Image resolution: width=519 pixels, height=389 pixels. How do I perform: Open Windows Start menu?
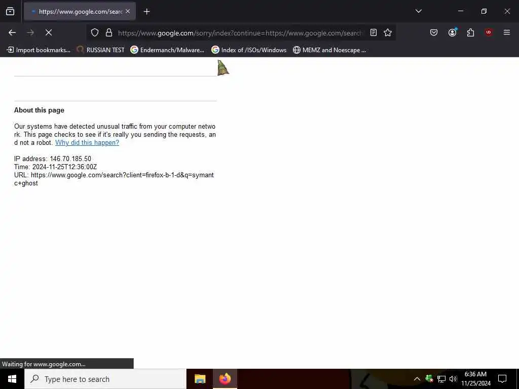click(x=12, y=379)
